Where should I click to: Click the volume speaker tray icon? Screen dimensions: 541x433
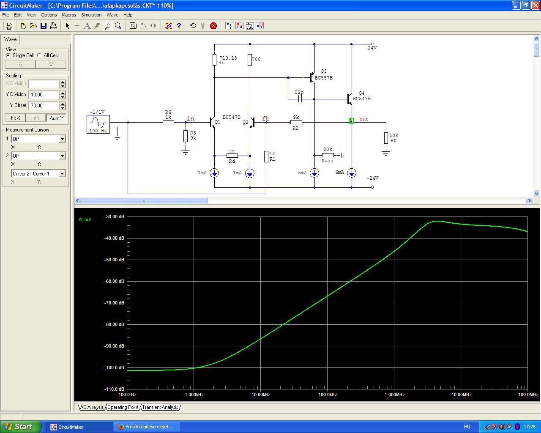click(502, 427)
